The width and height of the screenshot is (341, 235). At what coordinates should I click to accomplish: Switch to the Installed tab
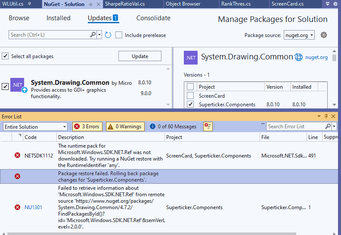click(59, 18)
